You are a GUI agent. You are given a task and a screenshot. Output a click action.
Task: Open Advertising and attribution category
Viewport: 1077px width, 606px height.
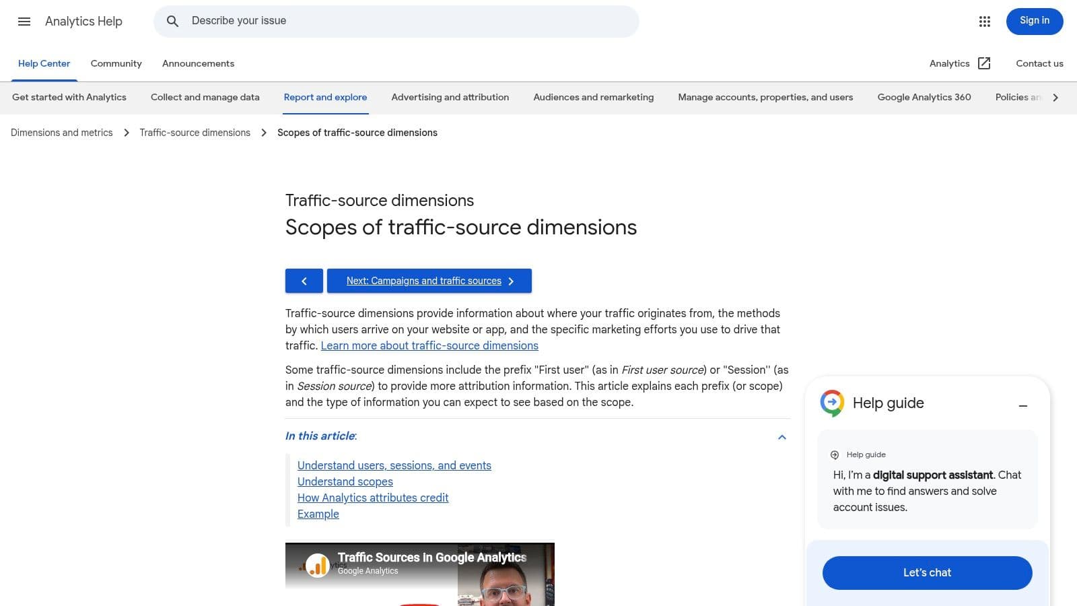[450, 97]
